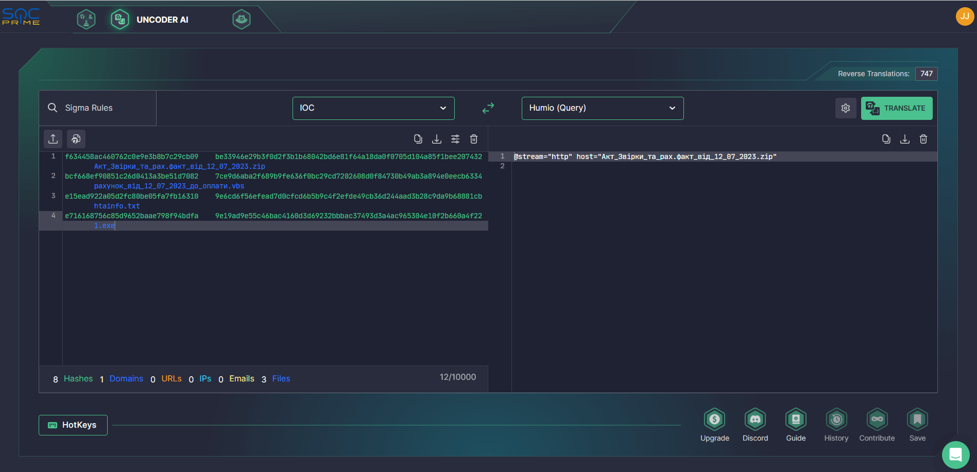Clear the input editor with trash icon
977x472 pixels.
[474, 139]
